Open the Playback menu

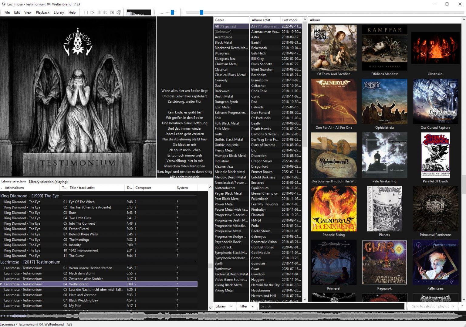tap(42, 12)
